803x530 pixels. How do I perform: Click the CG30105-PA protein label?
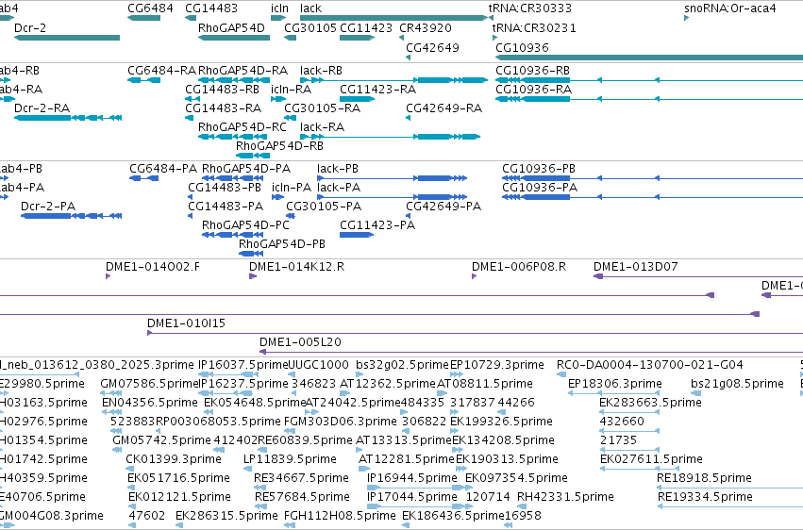point(324,207)
